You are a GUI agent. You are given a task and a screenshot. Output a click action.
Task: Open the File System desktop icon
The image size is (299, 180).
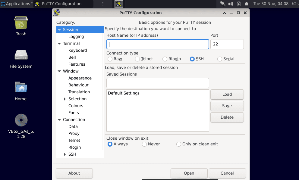21,55
